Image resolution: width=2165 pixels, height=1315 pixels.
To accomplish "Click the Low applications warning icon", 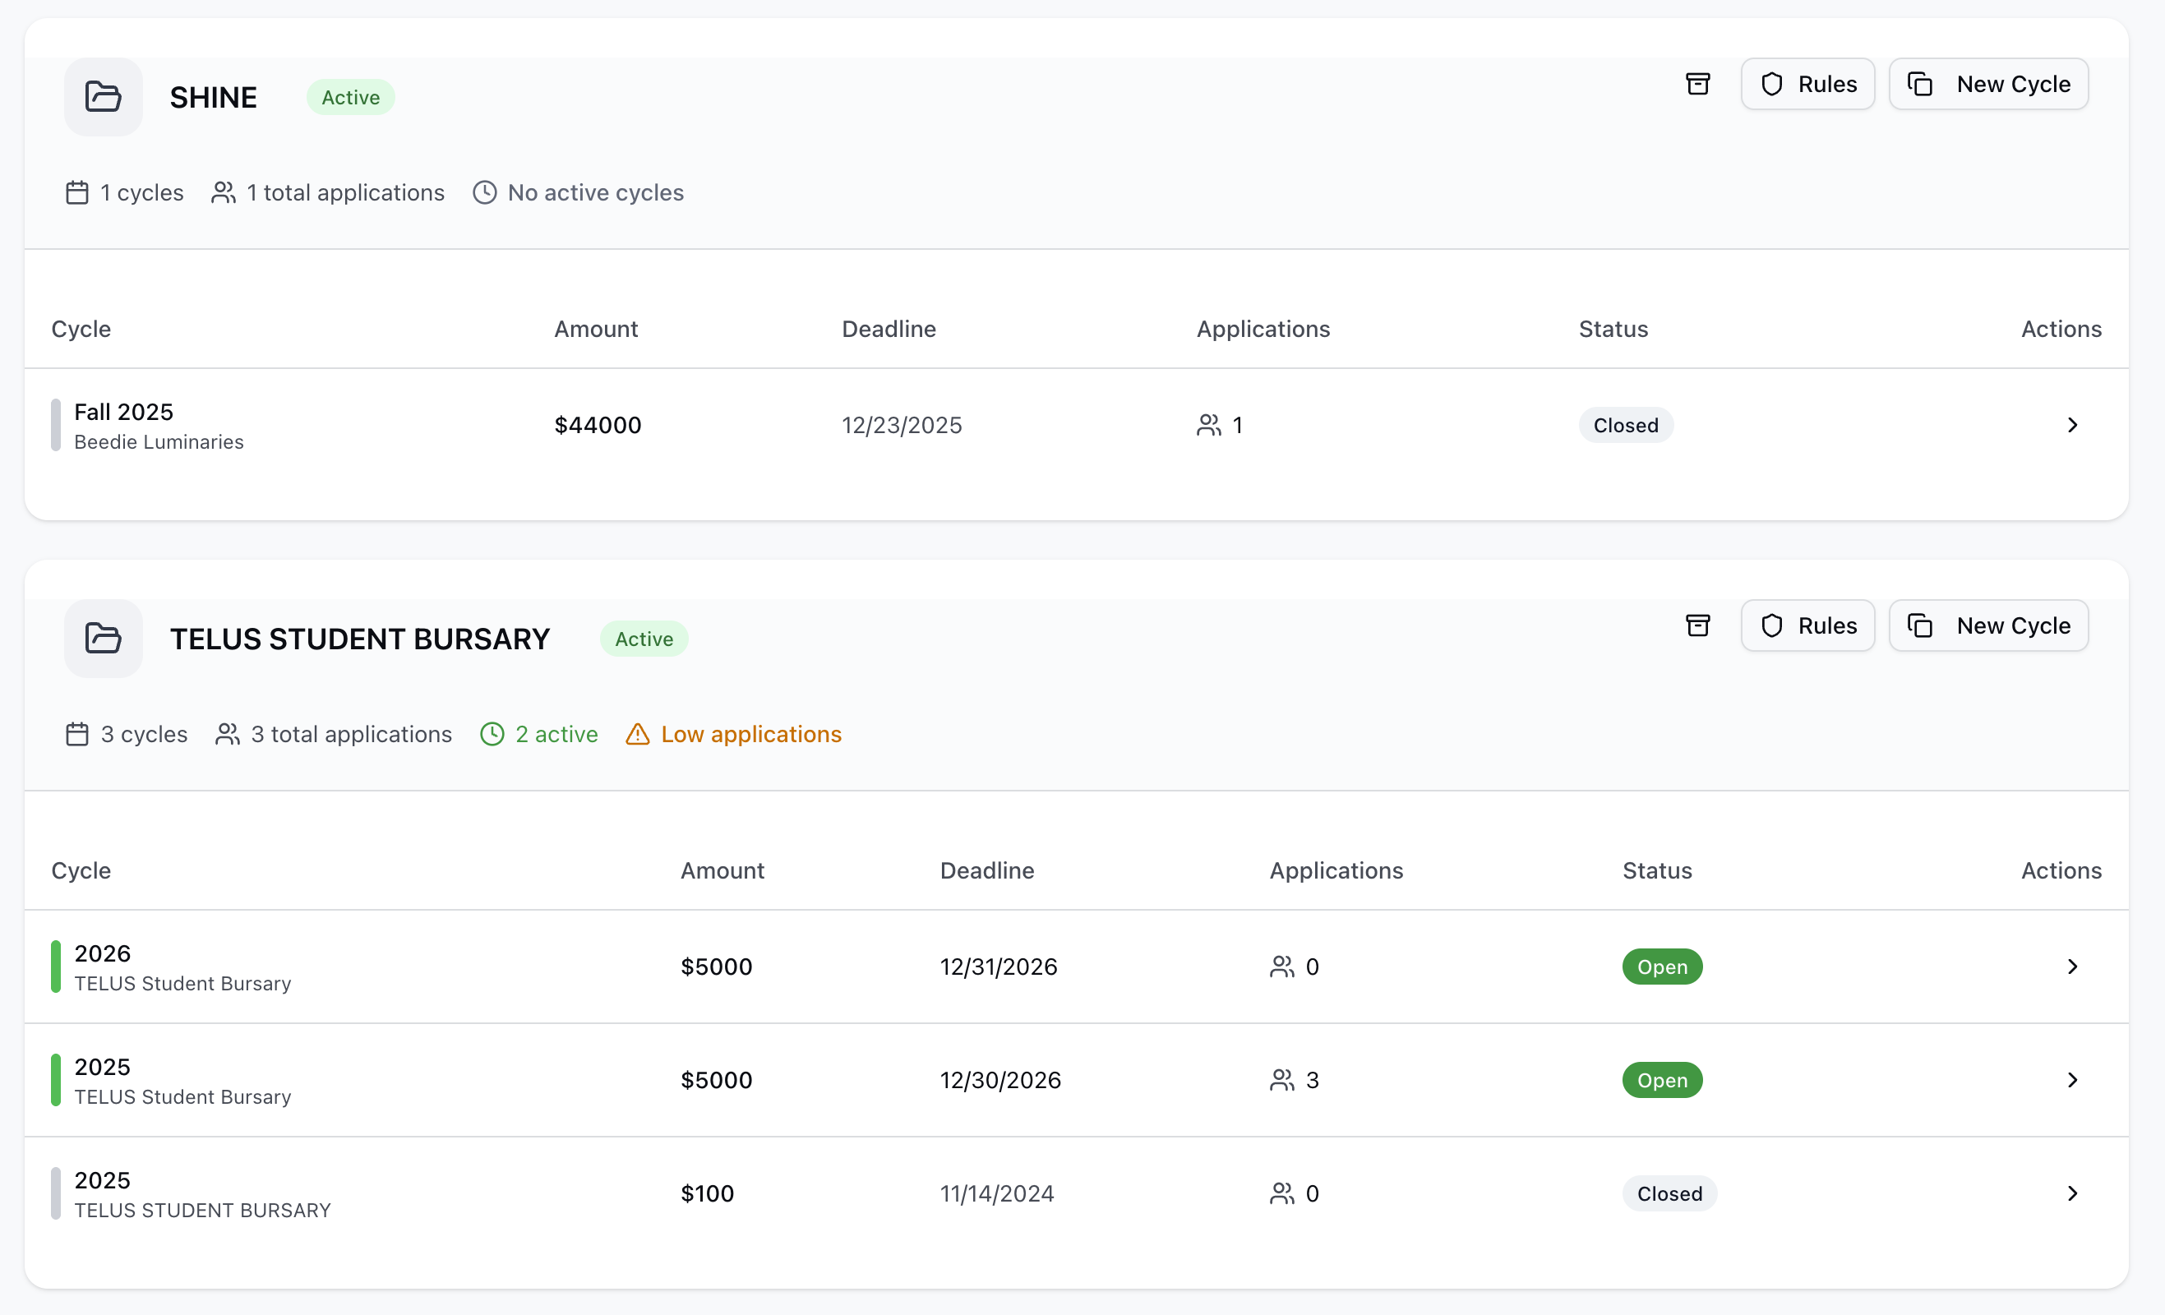I will click(637, 735).
